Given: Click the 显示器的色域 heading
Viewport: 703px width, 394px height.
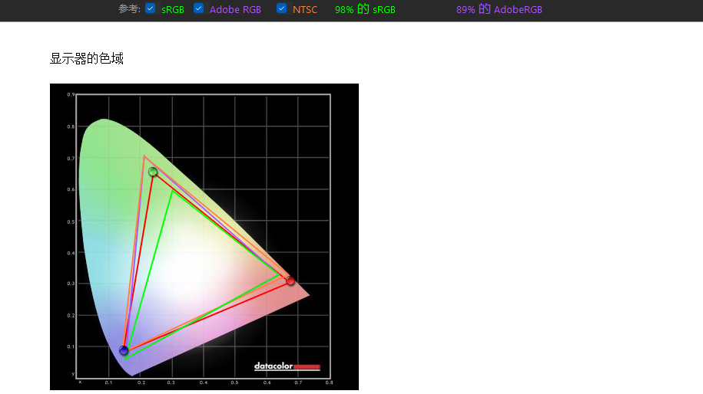Looking at the screenshot, I should (87, 58).
